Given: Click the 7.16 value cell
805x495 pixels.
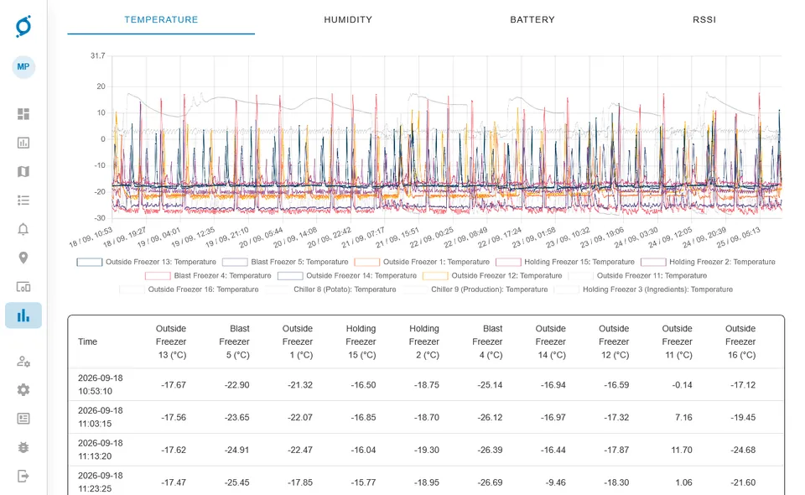Looking at the screenshot, I should tap(683, 418).
